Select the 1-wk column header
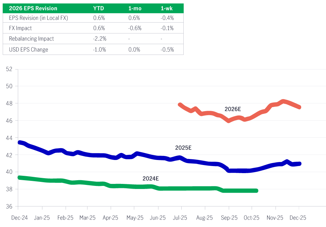 pos(168,8)
